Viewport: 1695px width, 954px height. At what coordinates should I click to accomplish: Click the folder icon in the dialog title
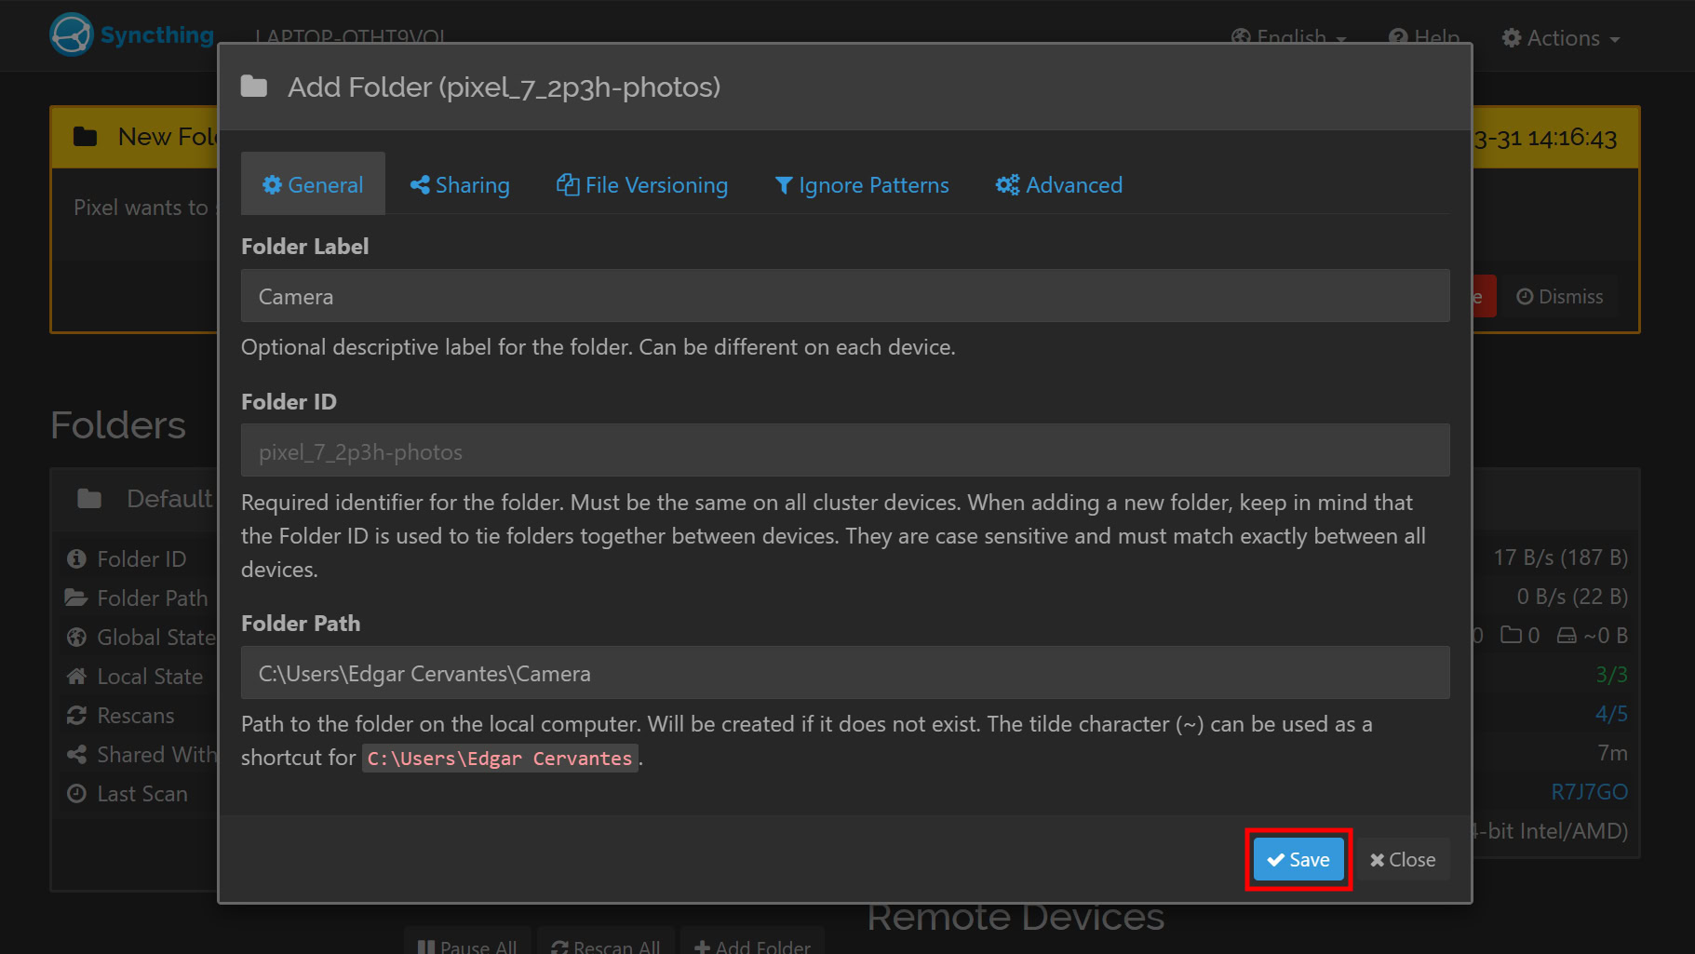click(254, 87)
